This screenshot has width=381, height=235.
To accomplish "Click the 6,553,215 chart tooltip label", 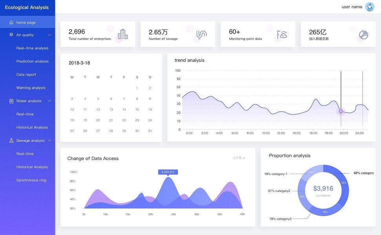I will tap(168, 172).
